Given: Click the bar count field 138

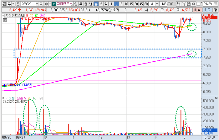Looking at the screenshot, I should pyautogui.click(x=163, y=4).
